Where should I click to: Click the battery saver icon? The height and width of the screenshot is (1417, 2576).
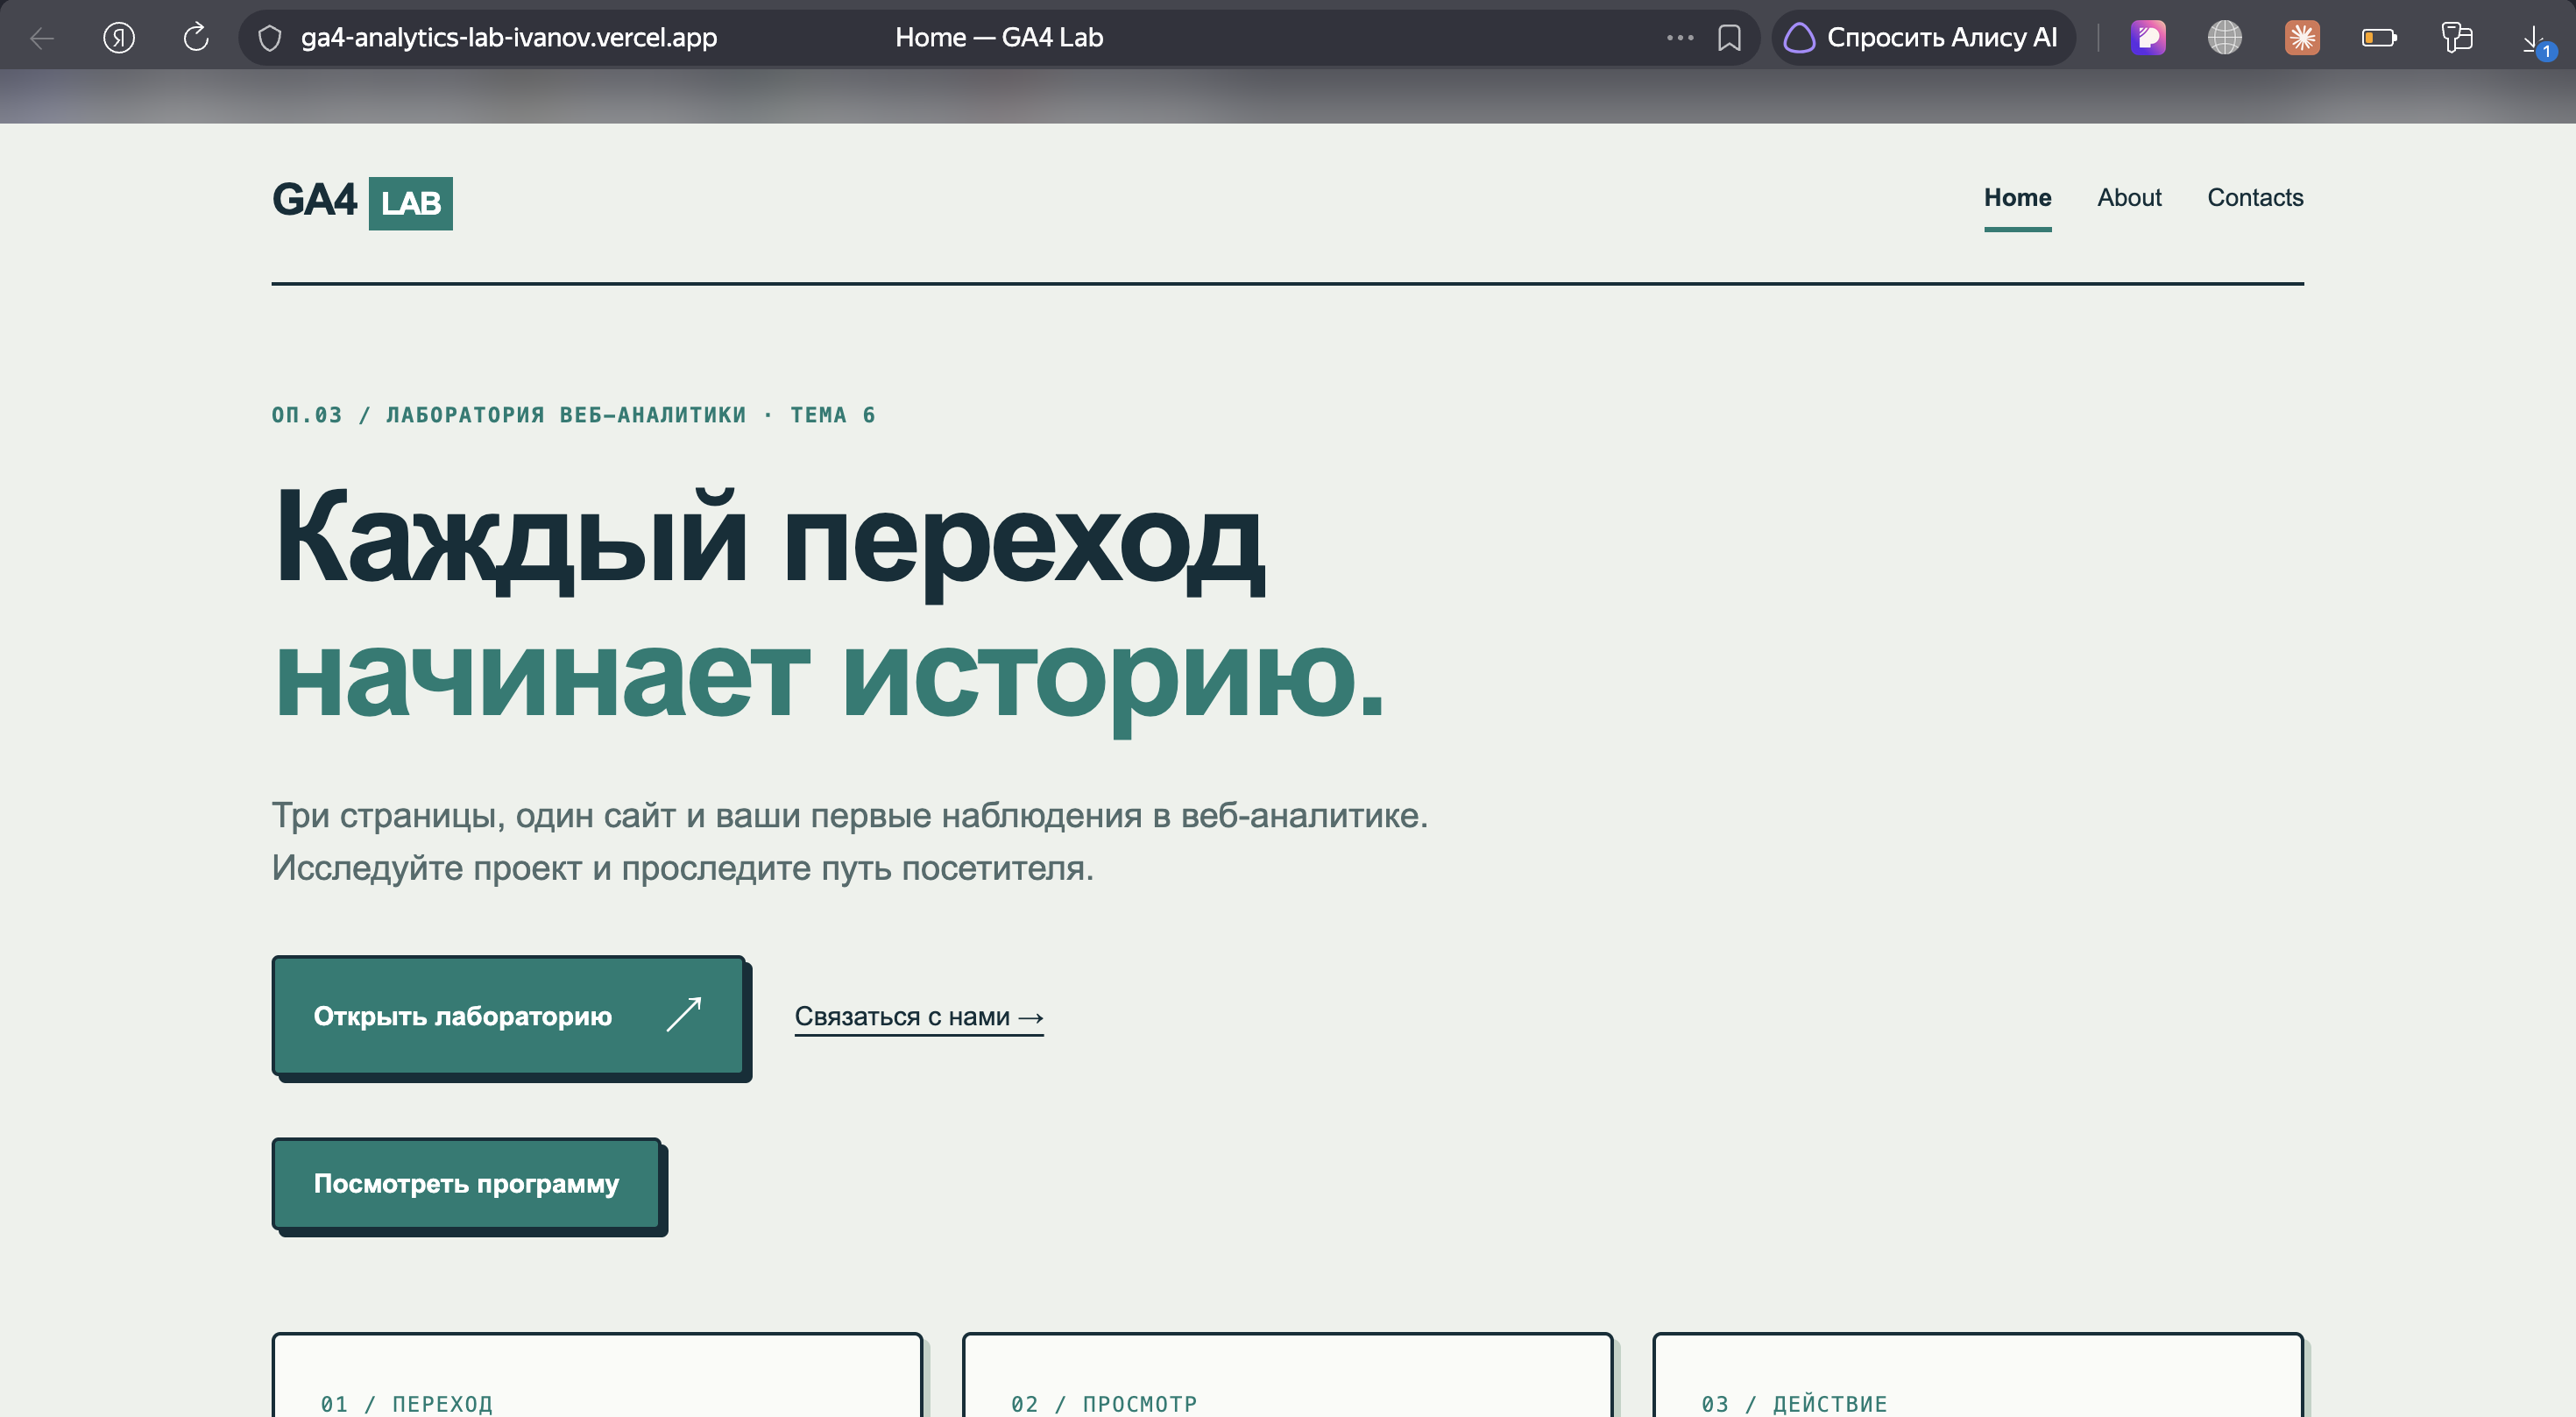2379,38
